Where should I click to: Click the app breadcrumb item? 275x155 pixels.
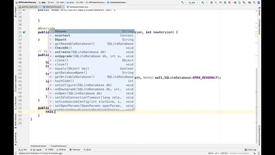pos(42,3)
